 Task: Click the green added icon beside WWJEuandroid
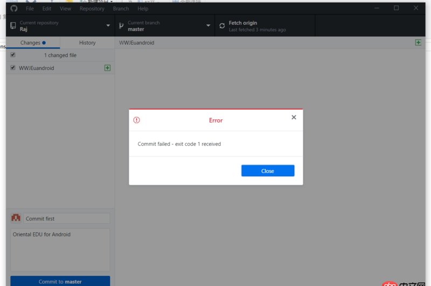pos(107,68)
